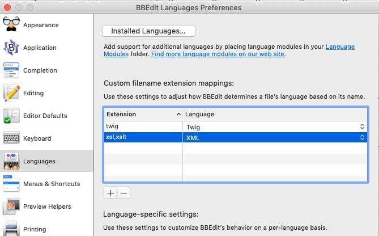Open the XML language popup arrows

pos(362,137)
